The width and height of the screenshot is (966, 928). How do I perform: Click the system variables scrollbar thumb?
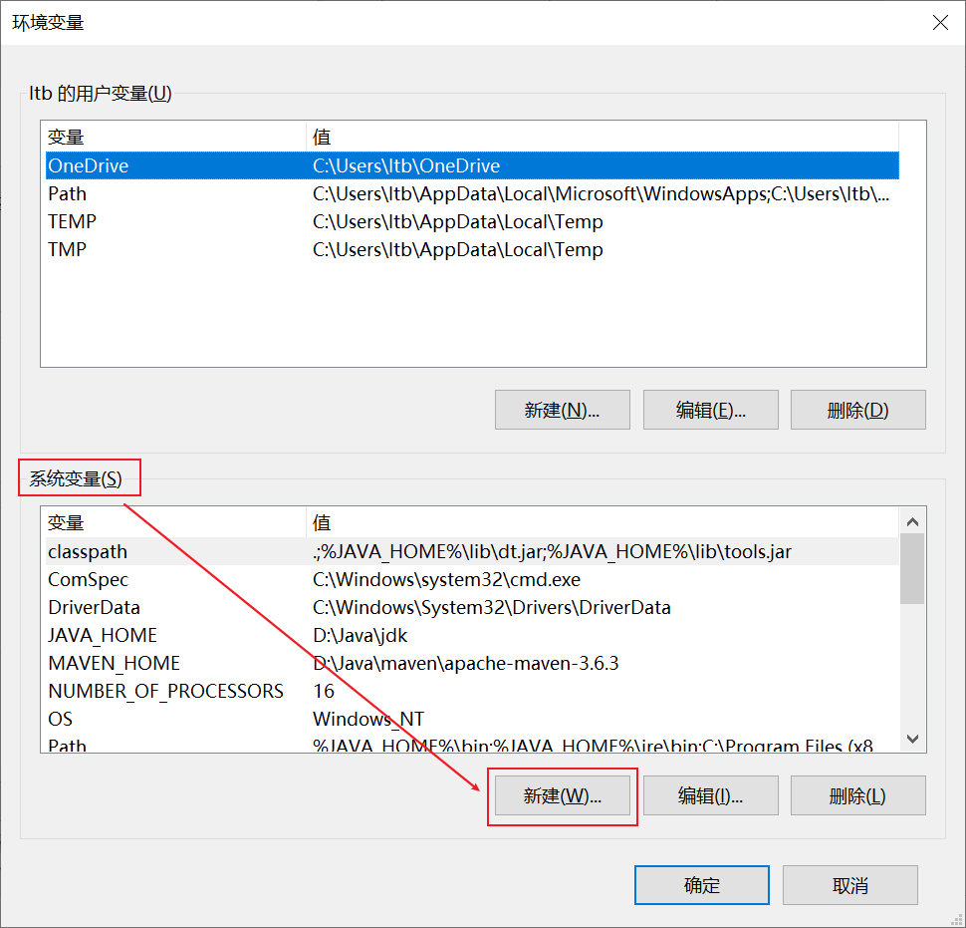(x=912, y=568)
